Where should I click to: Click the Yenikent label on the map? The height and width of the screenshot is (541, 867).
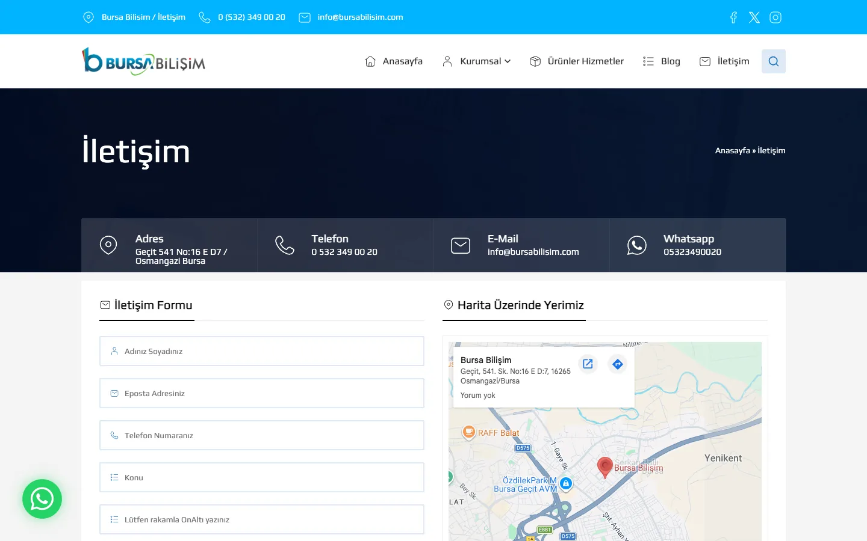[723, 458]
